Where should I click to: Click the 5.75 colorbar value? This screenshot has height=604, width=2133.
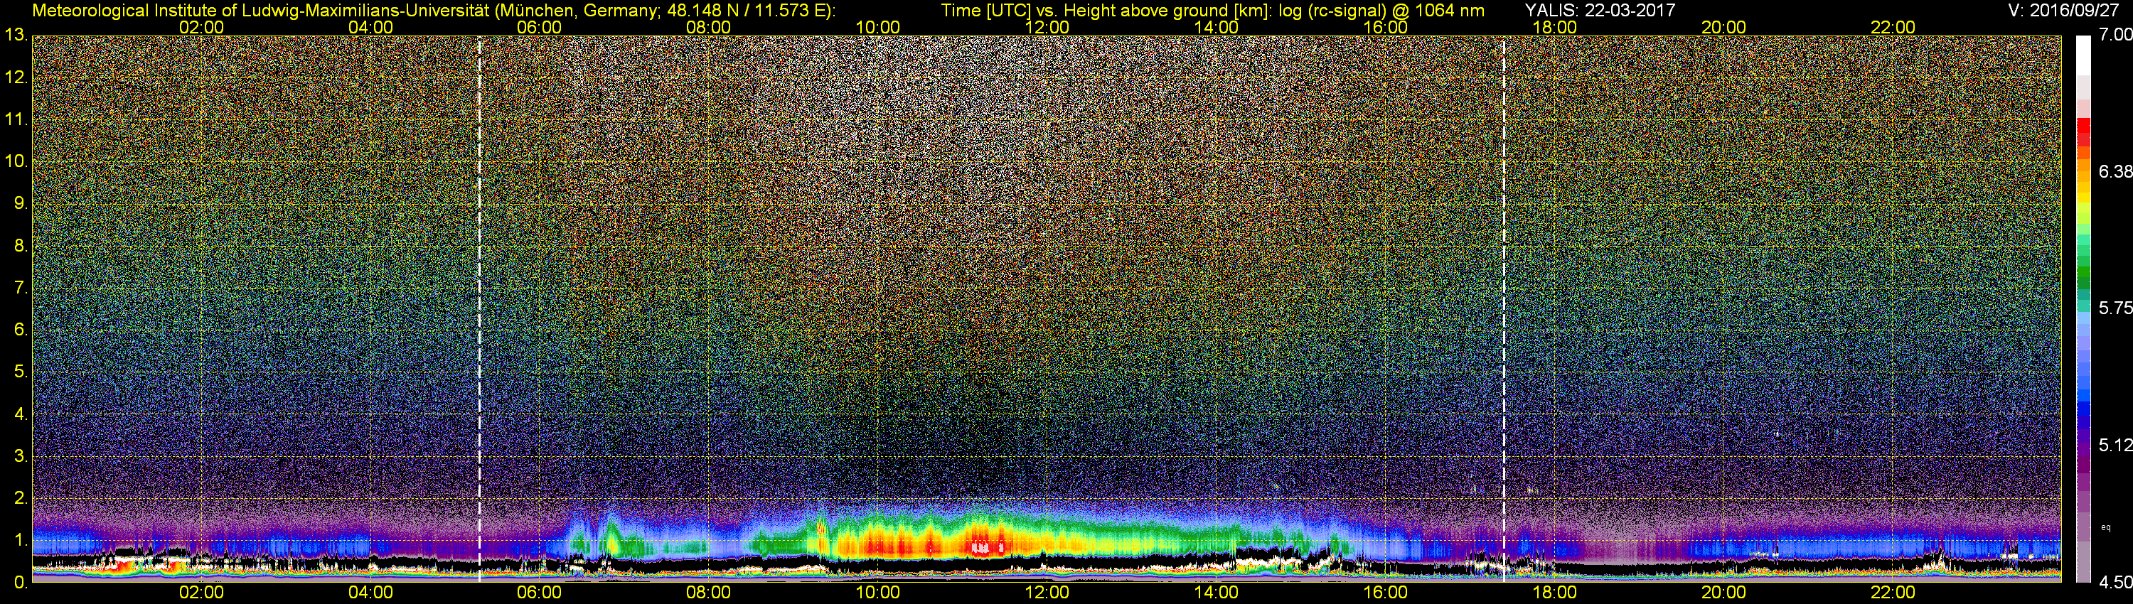(2115, 308)
